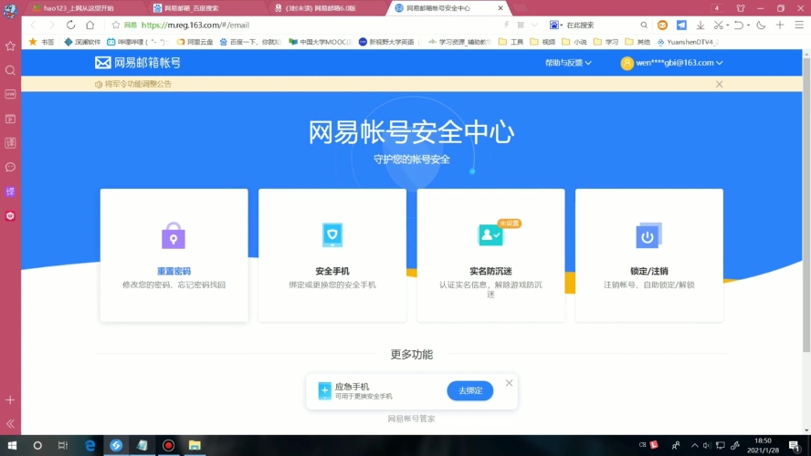Click the 去绑定 button
The image size is (811, 456).
coord(469,390)
